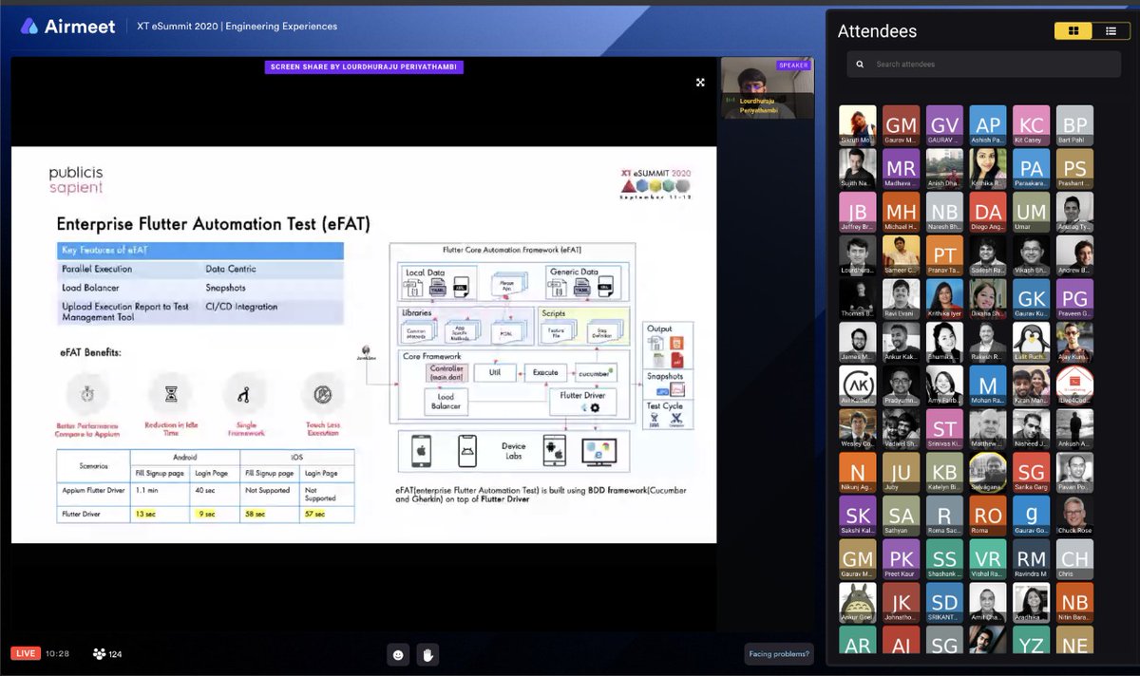This screenshot has height=676, width=1140.
Task: Open attendee UM Umar avatar
Action: pos(1031,212)
